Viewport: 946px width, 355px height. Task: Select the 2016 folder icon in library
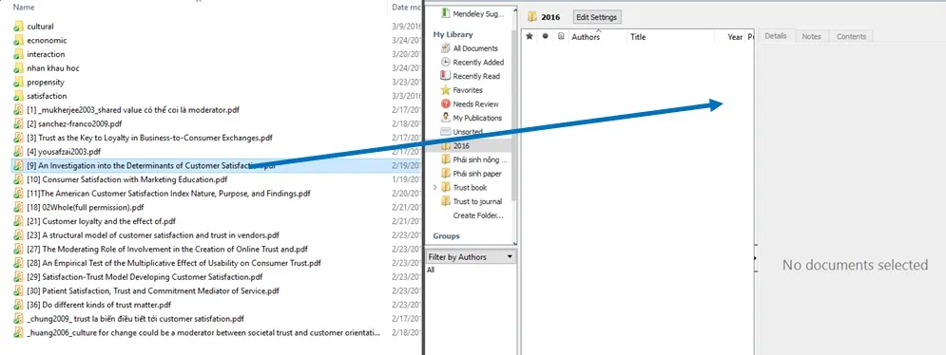click(446, 146)
